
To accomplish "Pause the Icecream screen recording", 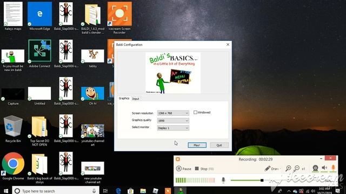I will pos(184,169).
